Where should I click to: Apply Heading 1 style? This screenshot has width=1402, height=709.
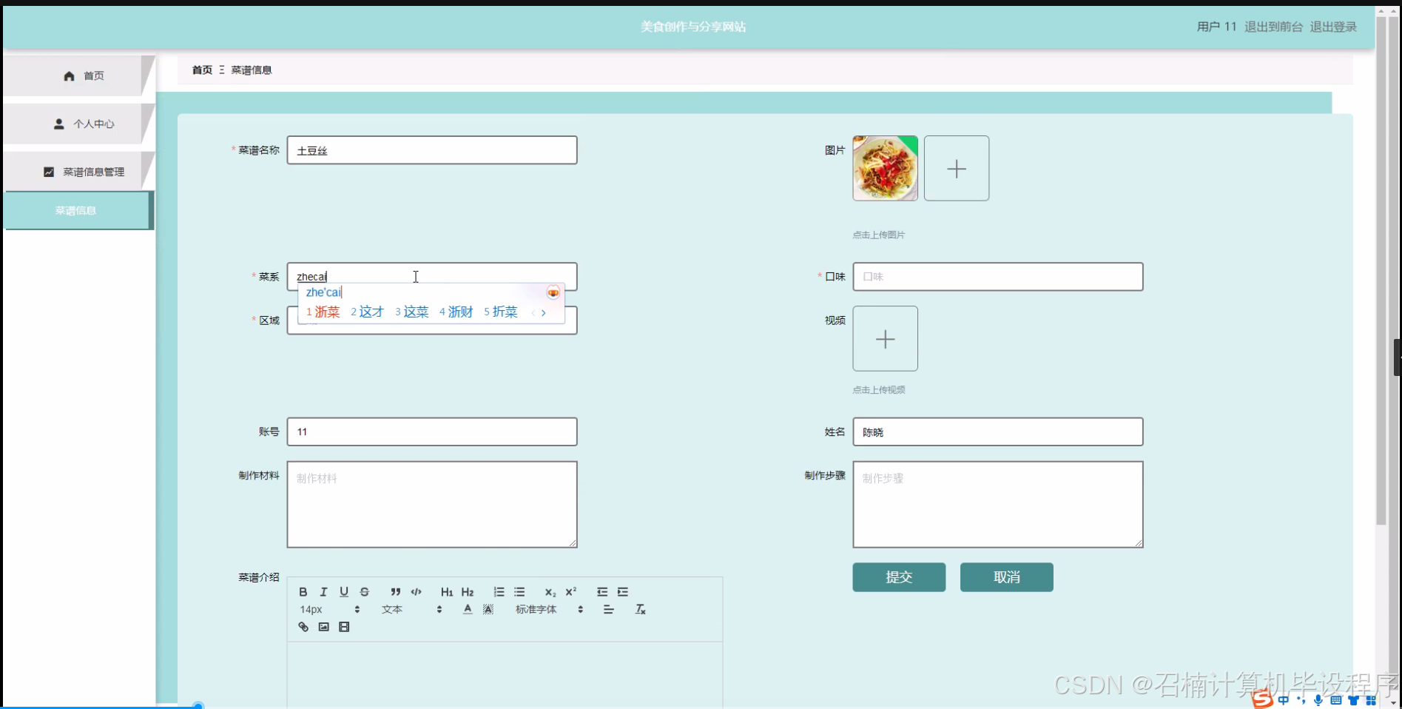click(x=447, y=591)
